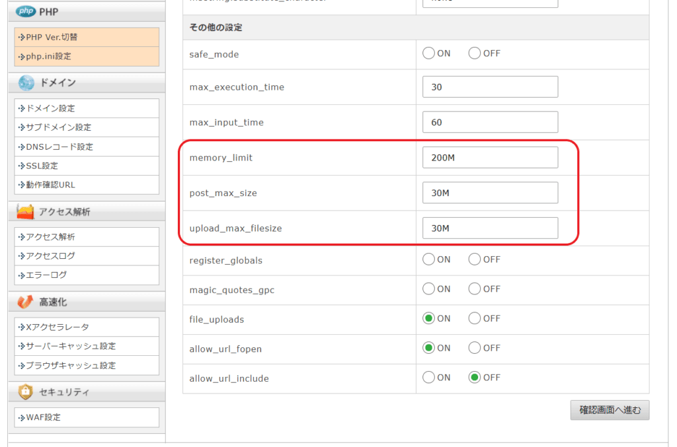Open Xアクセラレータ settings
This screenshot has width=677, height=447.
point(87,327)
